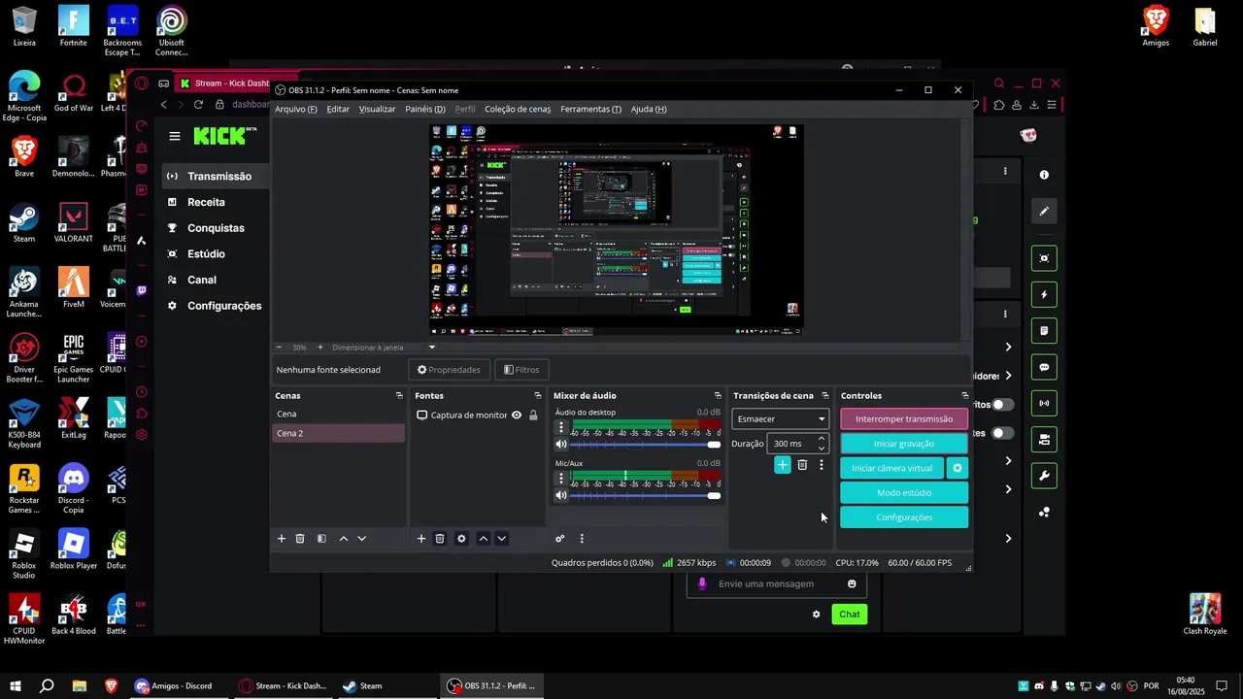1243x699 pixels.
Task: Open Visualizar menu in OBS
Action: (x=377, y=109)
